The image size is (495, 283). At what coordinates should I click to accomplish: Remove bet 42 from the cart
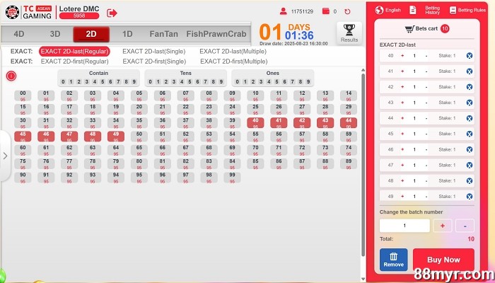pos(470,87)
